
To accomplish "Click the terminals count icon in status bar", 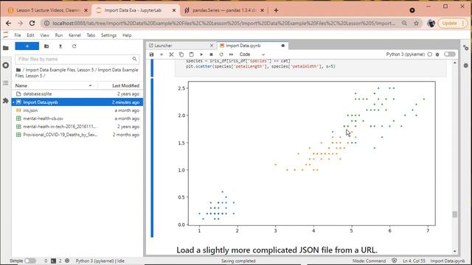I will click(53, 261).
